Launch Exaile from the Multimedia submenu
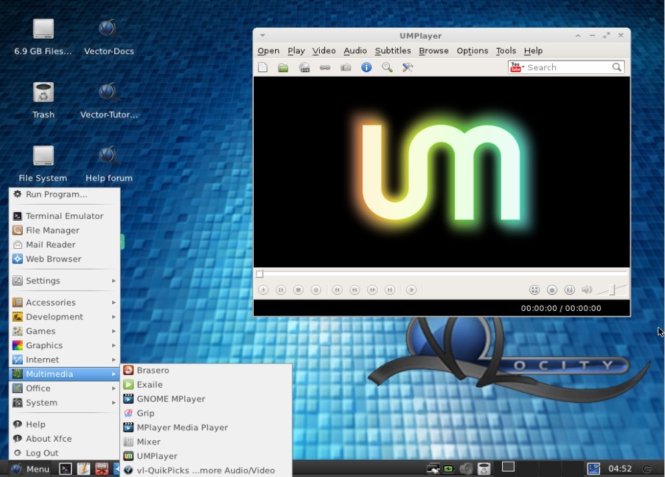Screen dimensions: 665x477 (x=206, y=385)
